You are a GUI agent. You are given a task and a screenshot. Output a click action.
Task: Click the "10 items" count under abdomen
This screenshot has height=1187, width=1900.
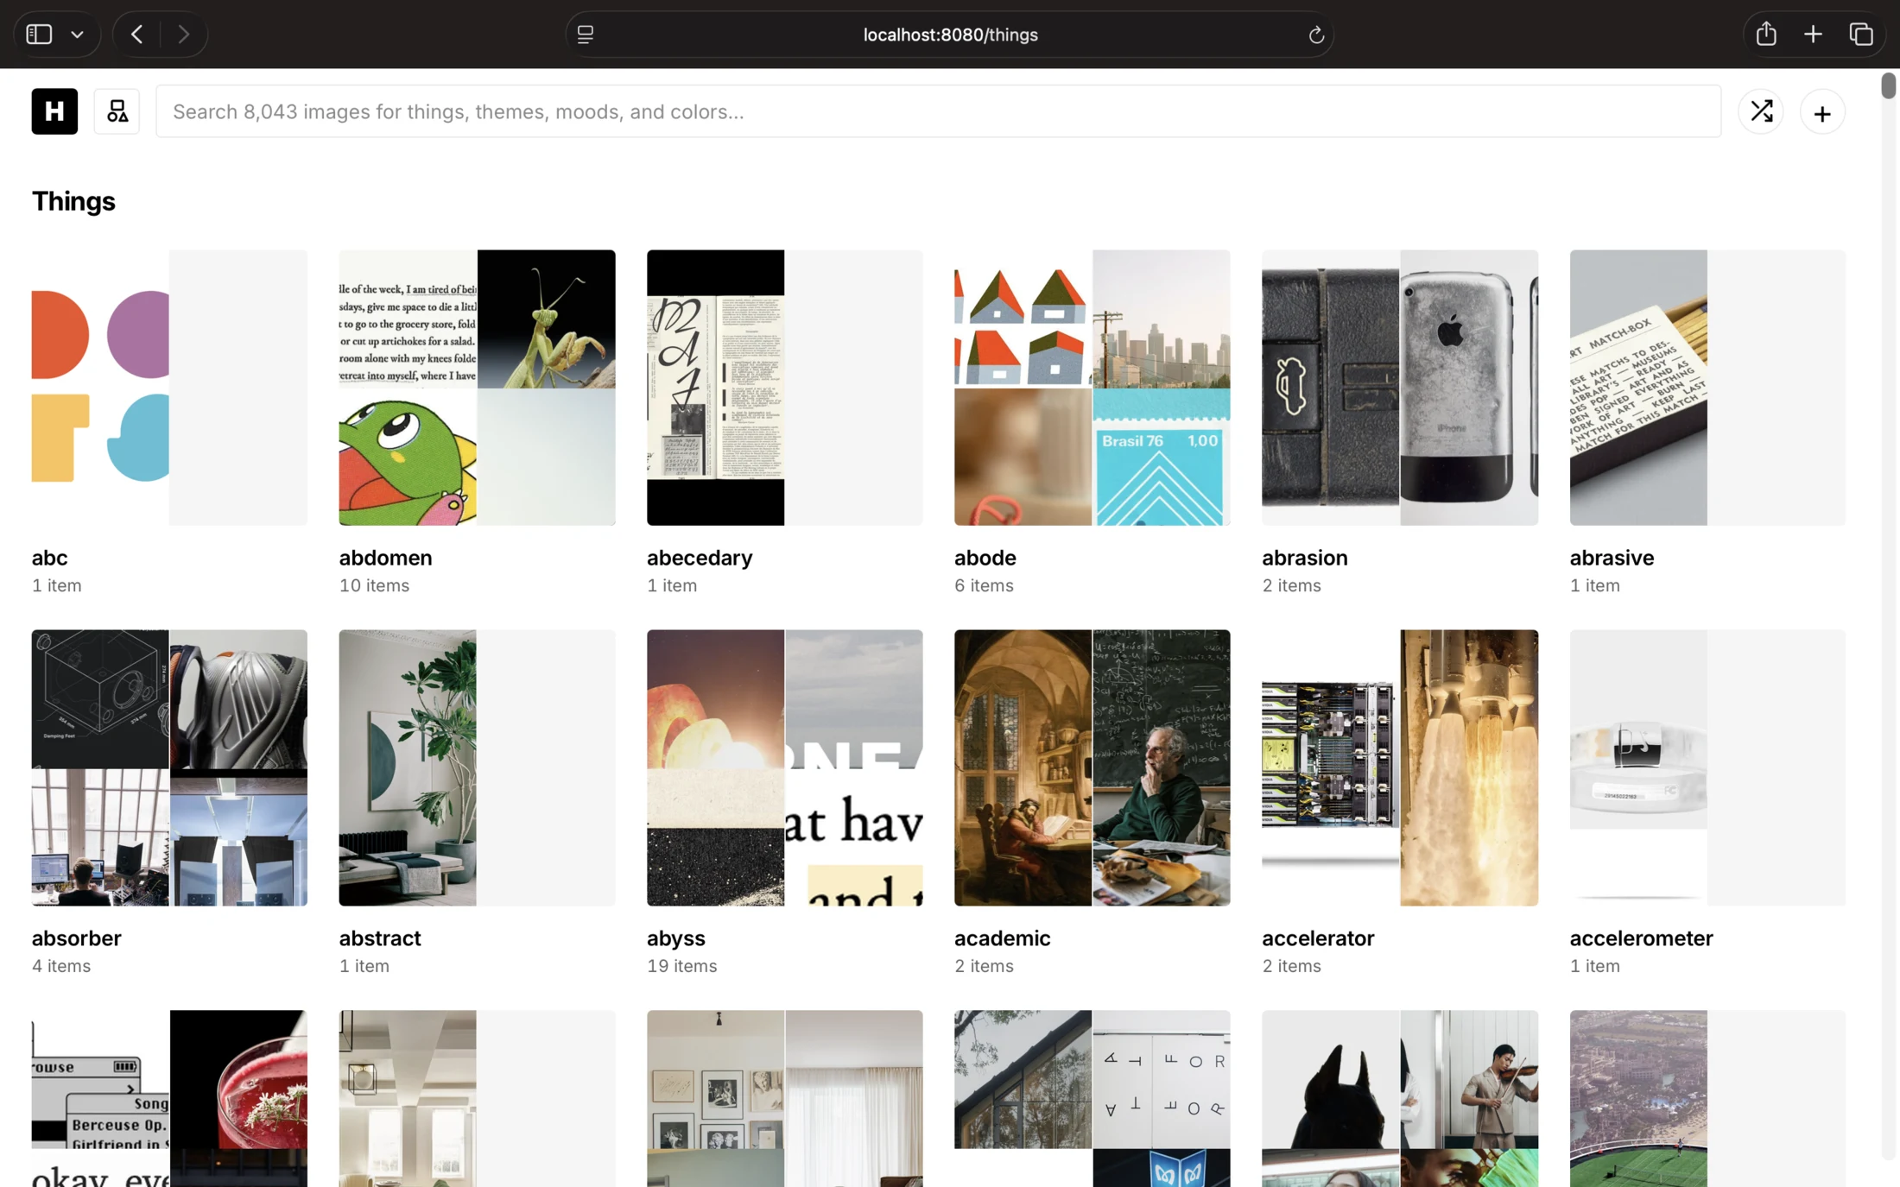374,585
